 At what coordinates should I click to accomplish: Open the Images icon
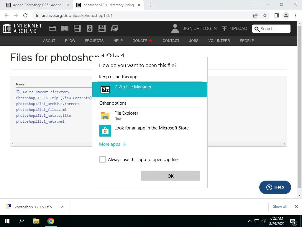point(114,28)
